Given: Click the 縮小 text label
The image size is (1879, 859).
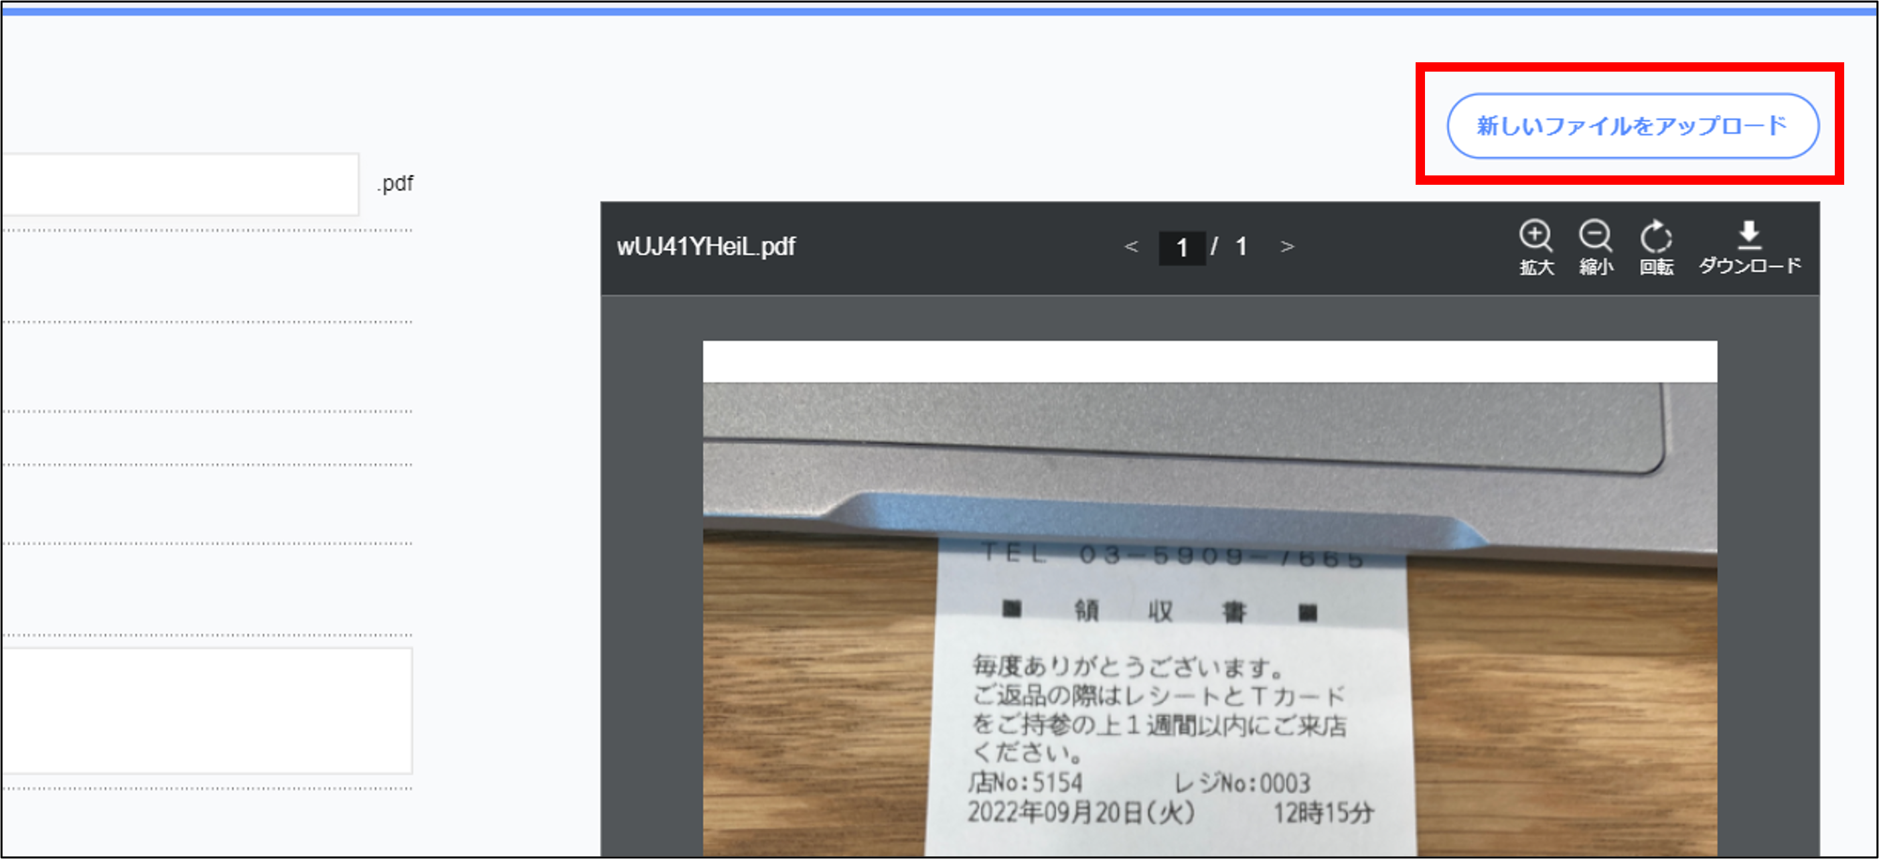Looking at the screenshot, I should [x=1596, y=267].
